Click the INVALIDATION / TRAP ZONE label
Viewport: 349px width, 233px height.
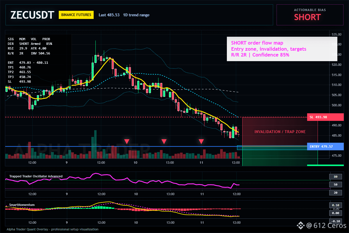pyautogui.click(x=280, y=132)
